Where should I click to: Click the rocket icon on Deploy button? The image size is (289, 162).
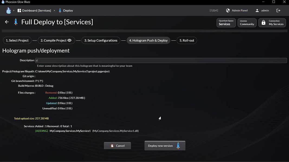pyautogui.click(x=178, y=146)
